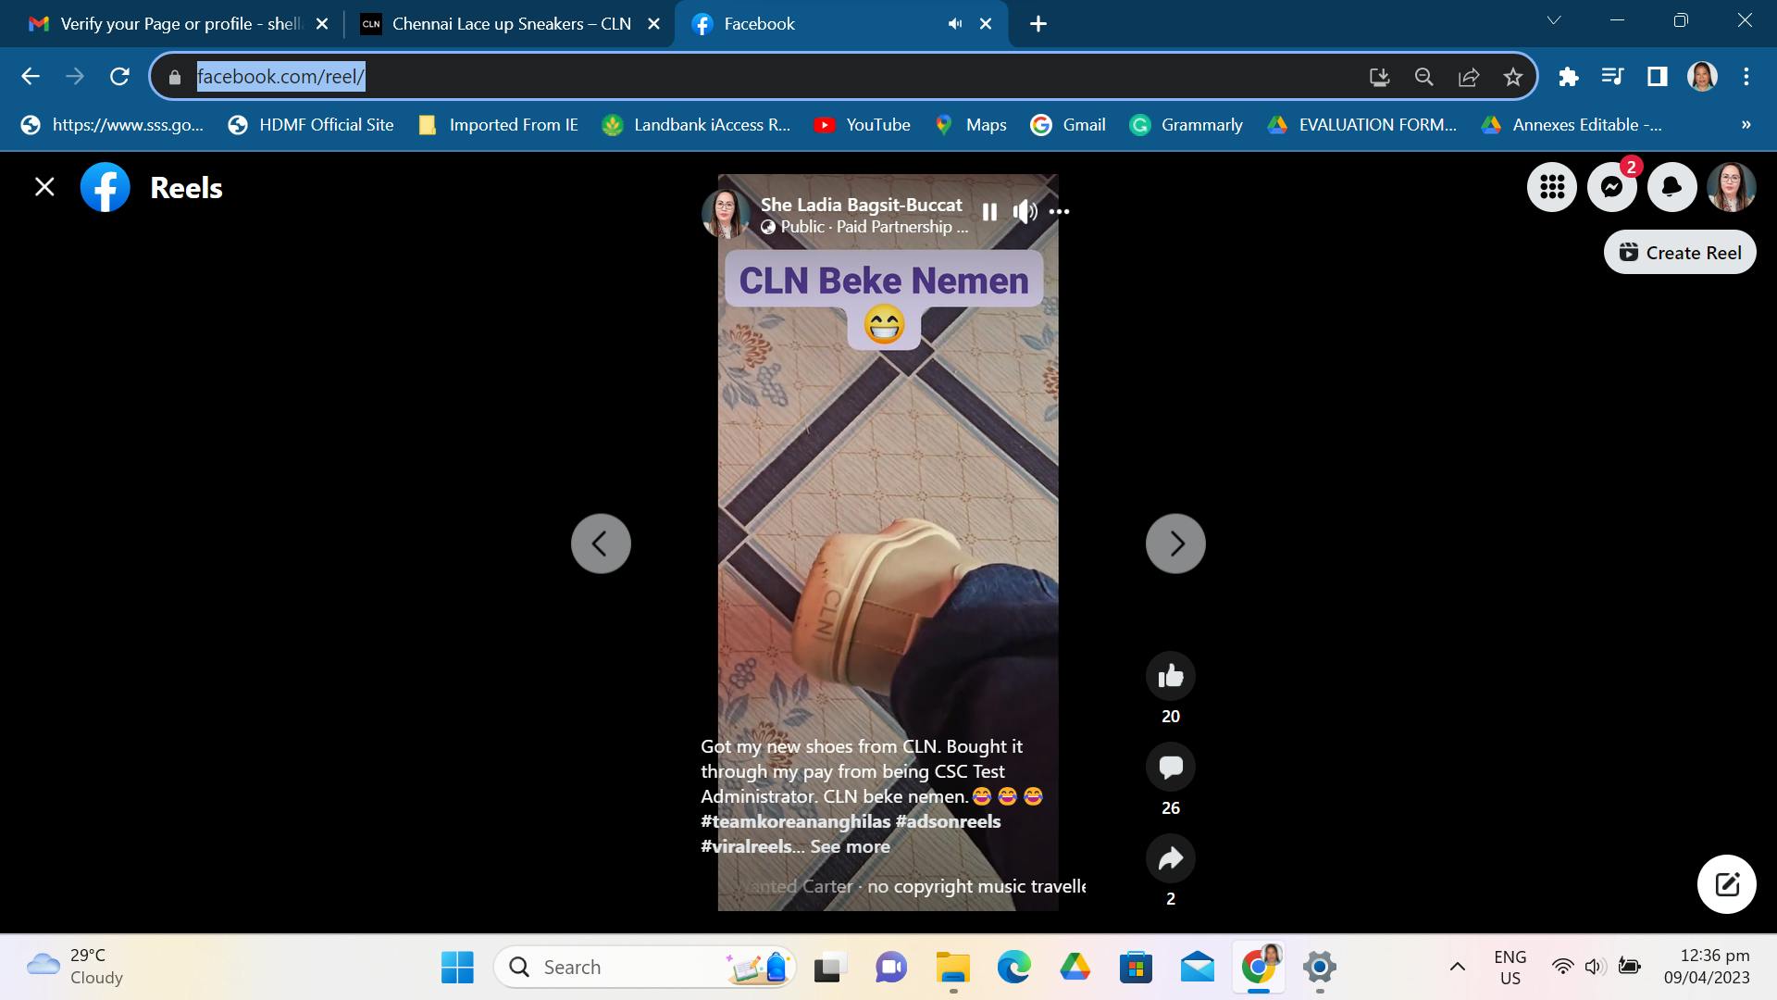The height and width of the screenshot is (1000, 1777).
Task: Open the Facebook apps grid menu
Action: [x=1552, y=188]
